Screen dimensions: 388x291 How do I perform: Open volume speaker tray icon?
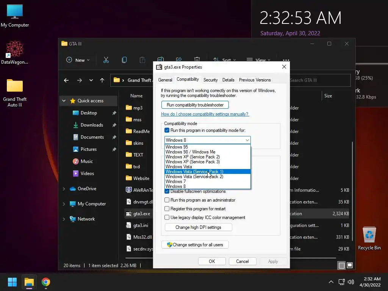[351, 282]
